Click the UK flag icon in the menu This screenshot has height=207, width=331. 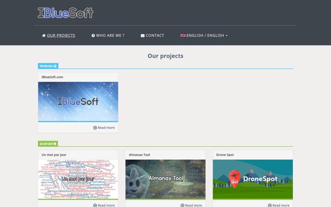[x=183, y=35]
